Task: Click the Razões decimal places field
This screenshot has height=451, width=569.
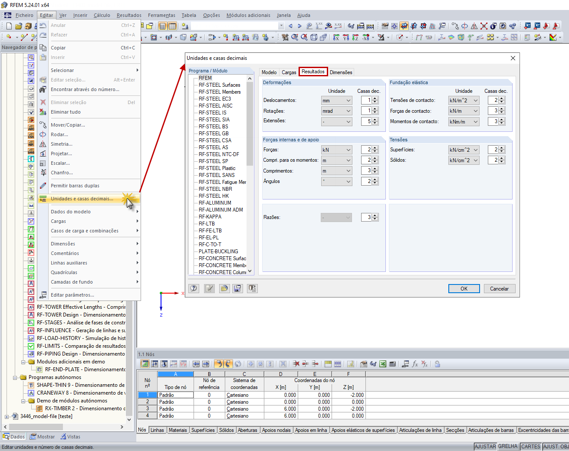Action: click(x=367, y=217)
